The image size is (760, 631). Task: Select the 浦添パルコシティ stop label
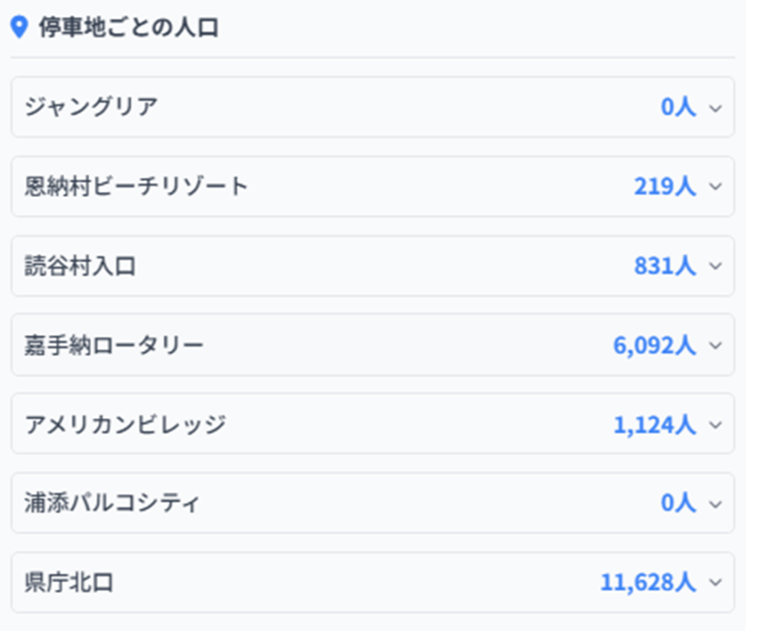(x=112, y=504)
